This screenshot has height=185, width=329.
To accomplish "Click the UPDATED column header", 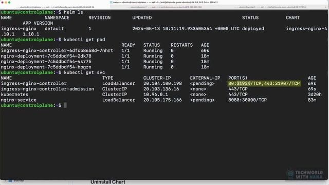I will (142, 18).
